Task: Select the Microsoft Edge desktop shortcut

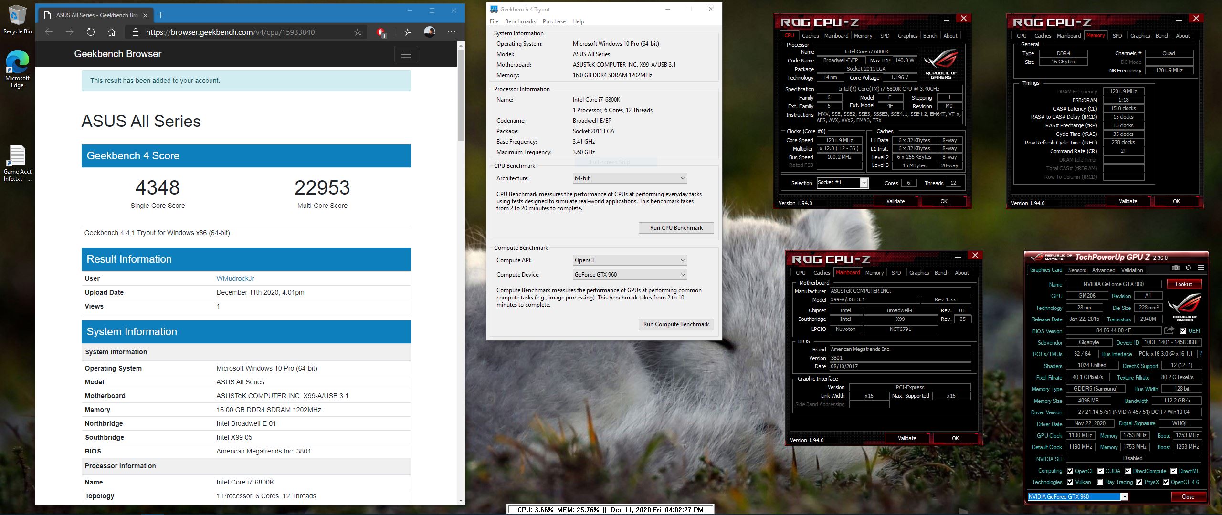Action: (x=17, y=69)
